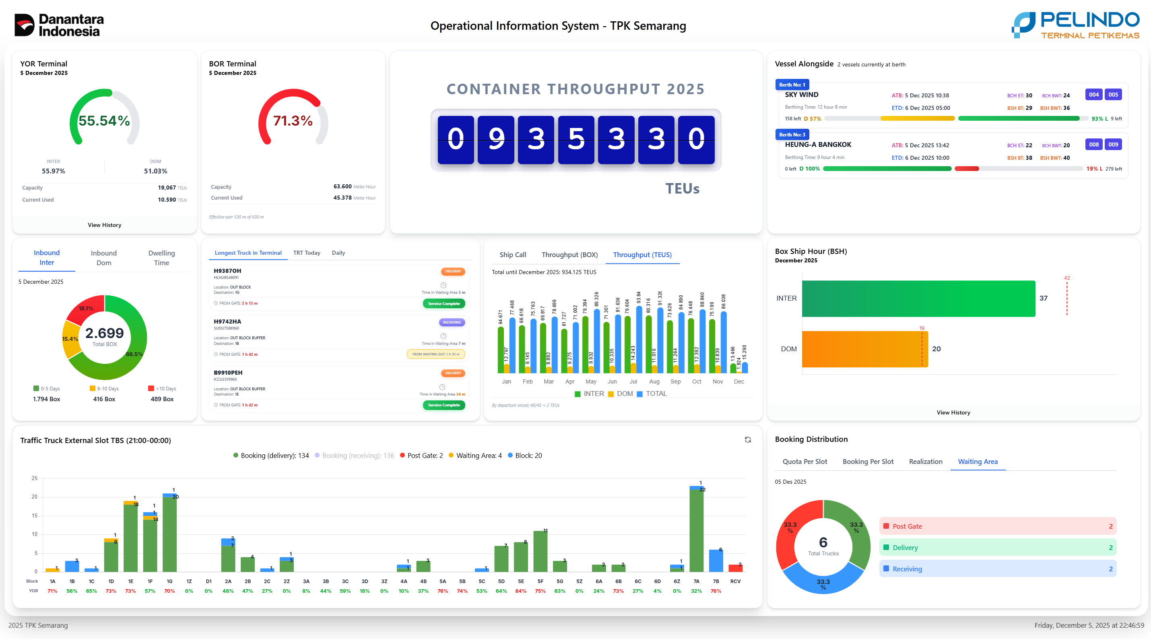Screen dimensions: 1151x639
Task: Toggle the TOTAL series in throughput legend
Action: [652, 394]
